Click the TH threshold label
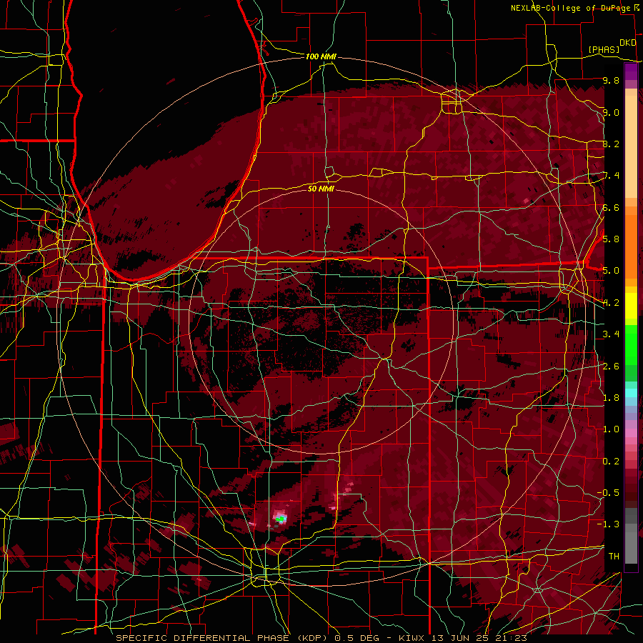 614,557
